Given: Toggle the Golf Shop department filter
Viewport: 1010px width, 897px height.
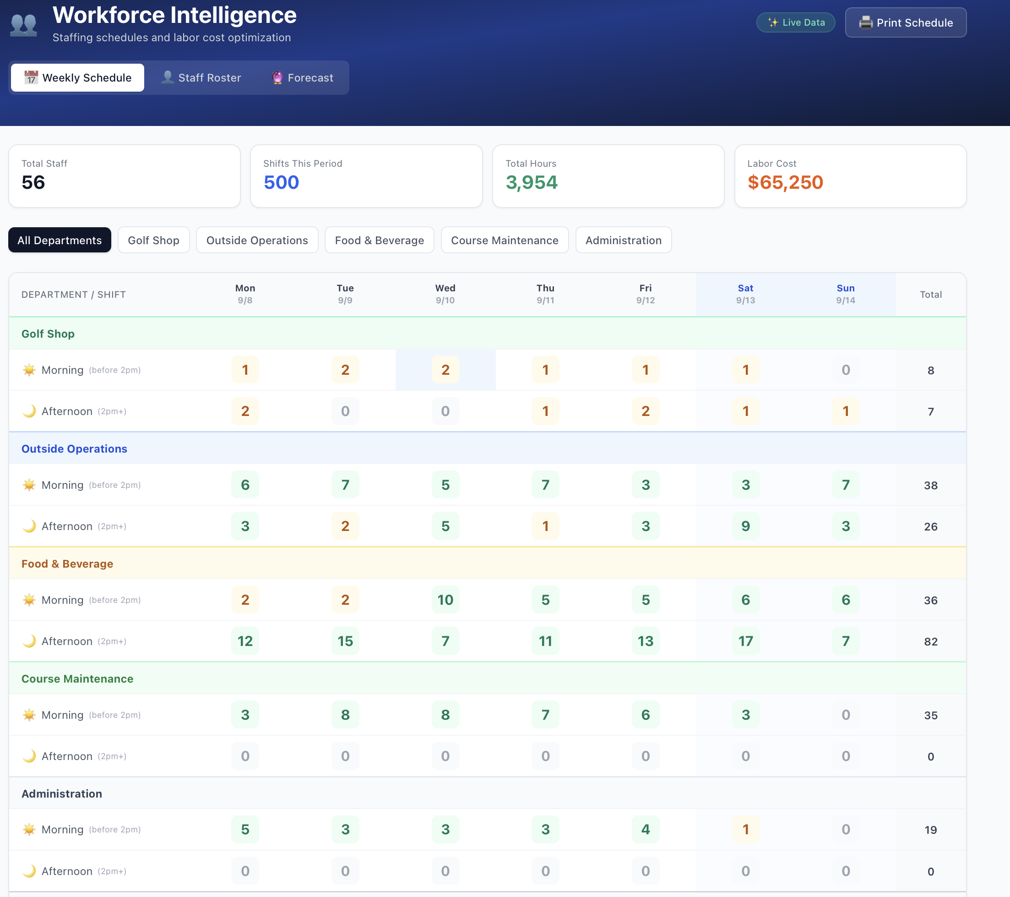Looking at the screenshot, I should tap(154, 240).
